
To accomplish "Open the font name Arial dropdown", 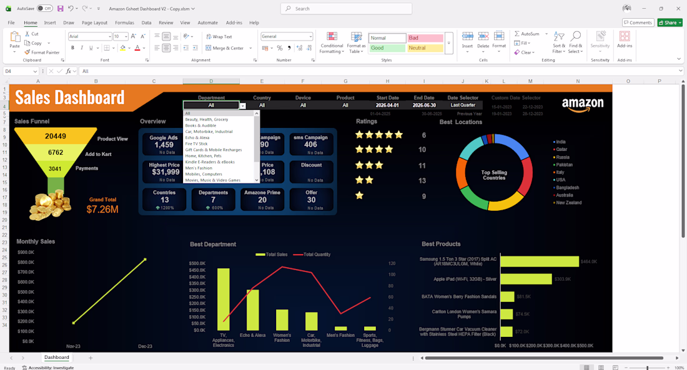I will coord(109,36).
